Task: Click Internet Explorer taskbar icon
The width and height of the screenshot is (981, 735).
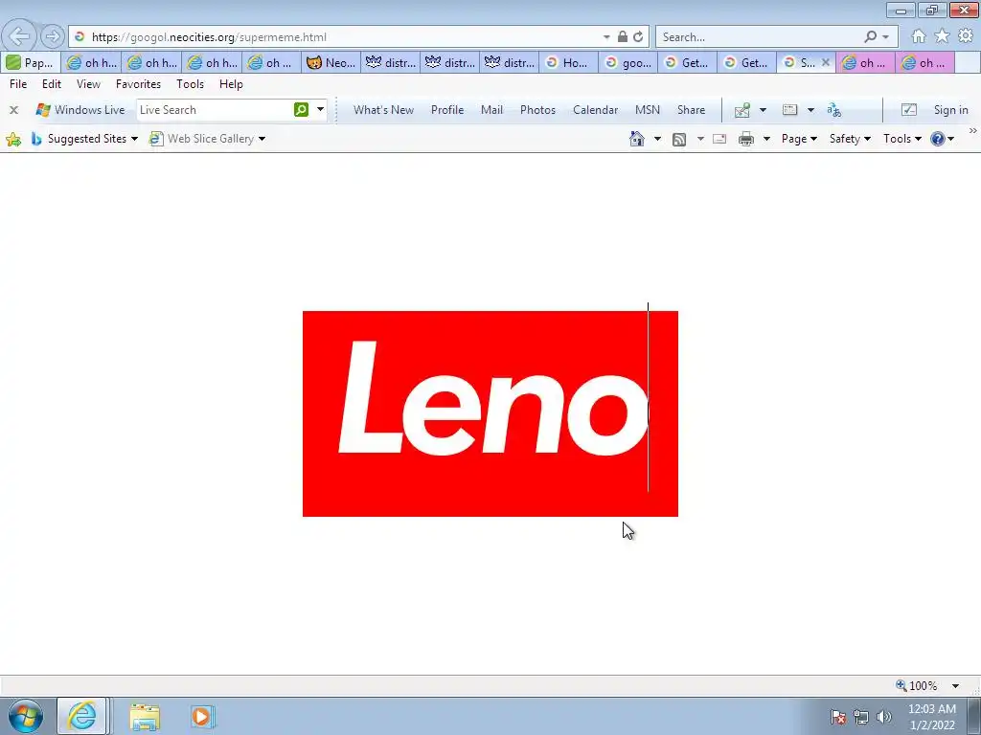Action: coord(82,716)
